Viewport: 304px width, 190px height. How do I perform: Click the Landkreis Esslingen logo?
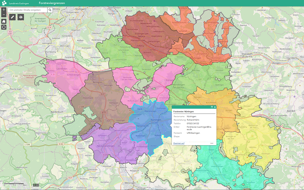point(4,3)
